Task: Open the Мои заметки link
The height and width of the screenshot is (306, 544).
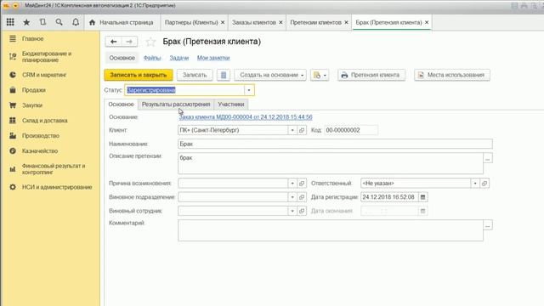Action: (213, 58)
